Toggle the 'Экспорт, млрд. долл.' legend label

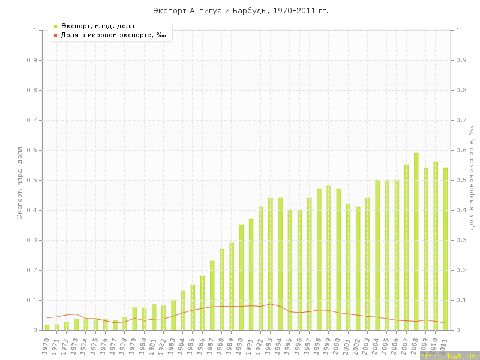(99, 26)
